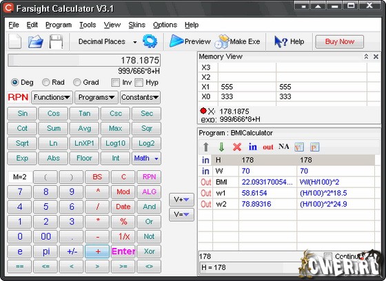386x281 pixels.
Task: Select the Deg angle mode
Action: coord(22,82)
